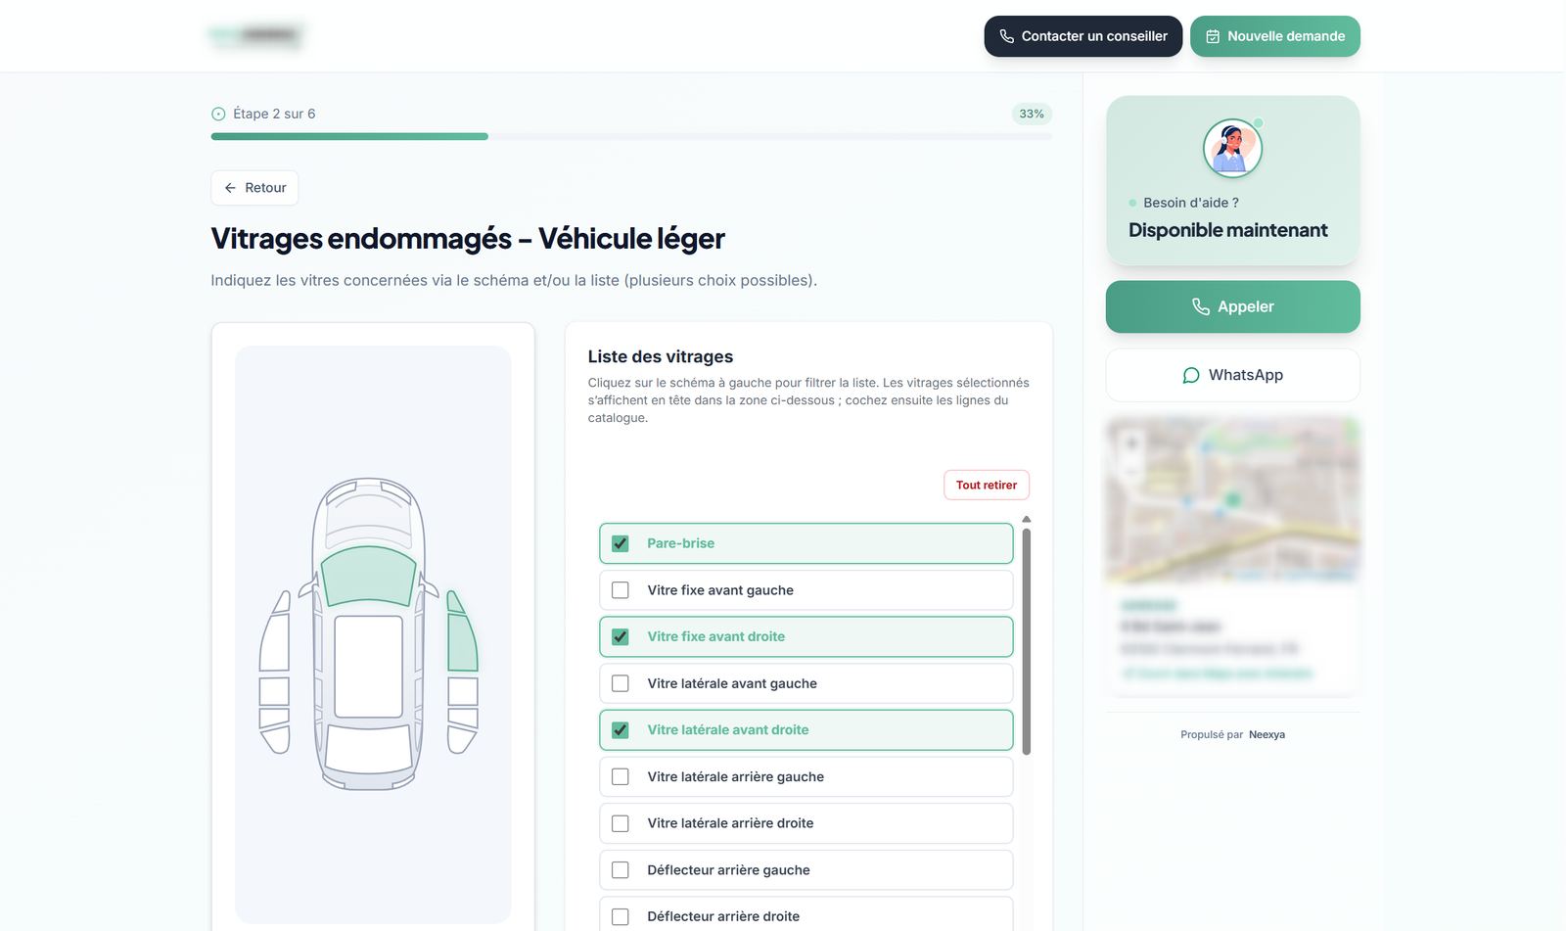Click the Liste des vitrages heading

click(x=661, y=357)
